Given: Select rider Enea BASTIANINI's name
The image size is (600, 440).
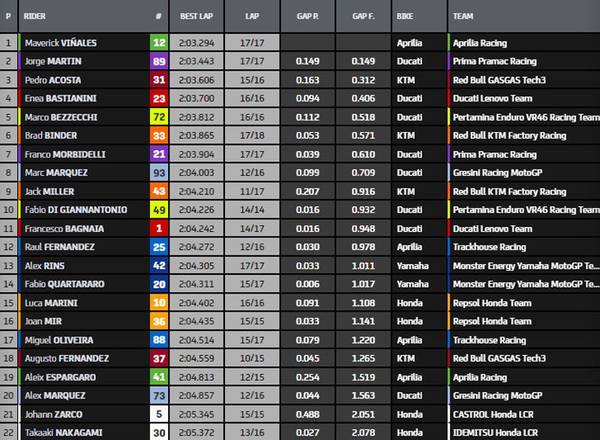Looking at the screenshot, I should click(61, 98).
